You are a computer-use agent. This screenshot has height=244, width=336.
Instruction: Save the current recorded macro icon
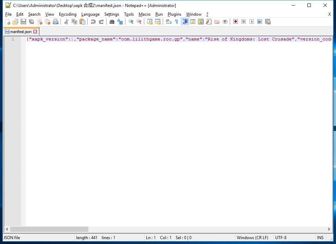(x=268, y=22)
